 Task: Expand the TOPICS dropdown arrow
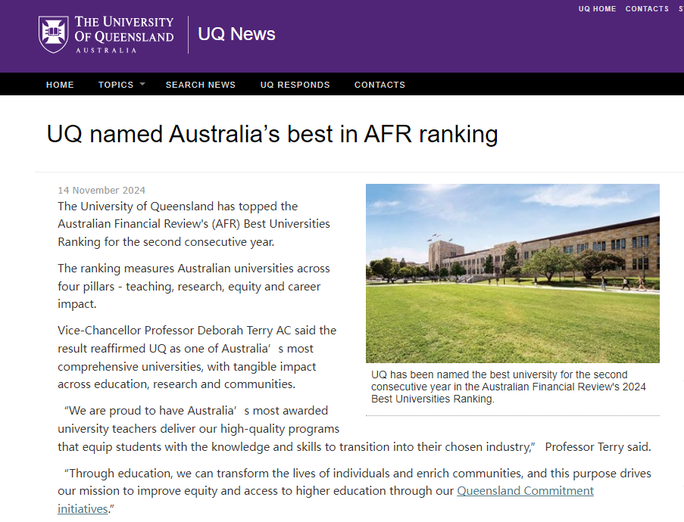[142, 84]
